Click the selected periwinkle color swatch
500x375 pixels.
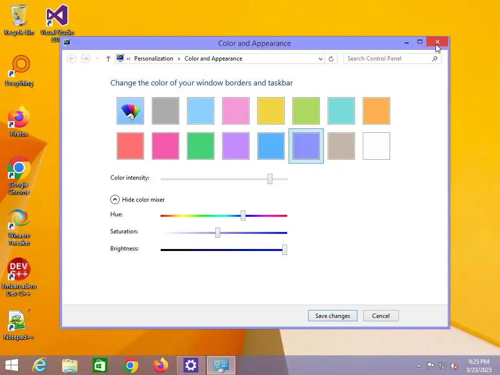[x=306, y=146]
